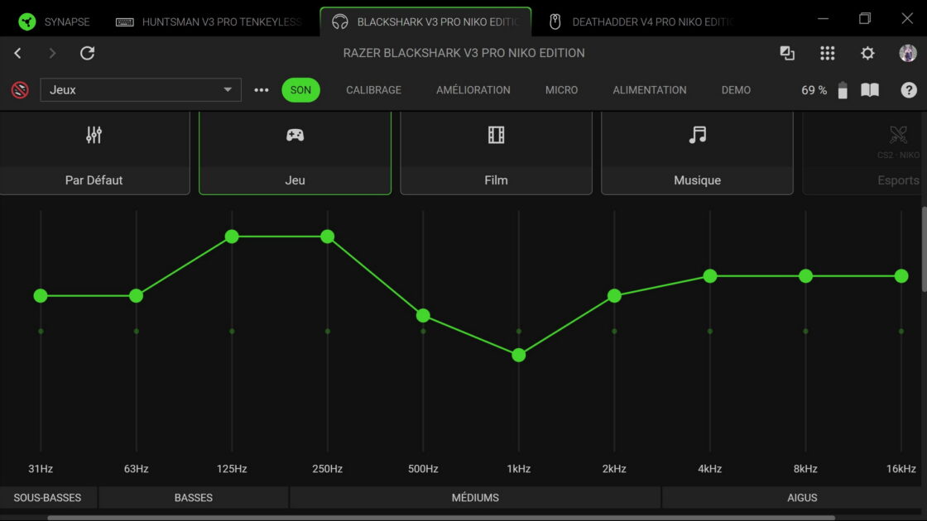Open the ALIMENTATION tab
Image resolution: width=927 pixels, height=521 pixels.
point(650,90)
